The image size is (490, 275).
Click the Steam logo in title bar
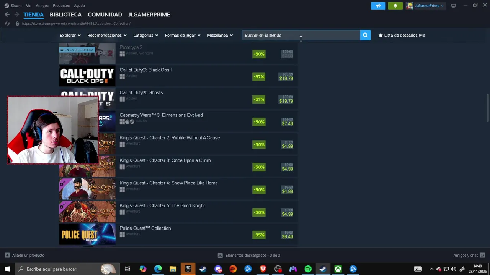click(x=7, y=6)
